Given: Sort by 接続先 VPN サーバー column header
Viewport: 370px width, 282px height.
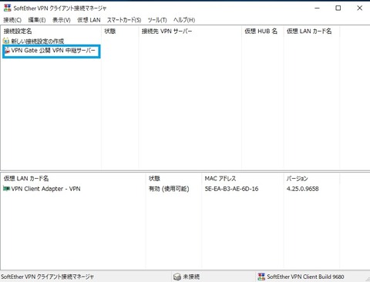Looking at the screenshot, I should (190, 31).
